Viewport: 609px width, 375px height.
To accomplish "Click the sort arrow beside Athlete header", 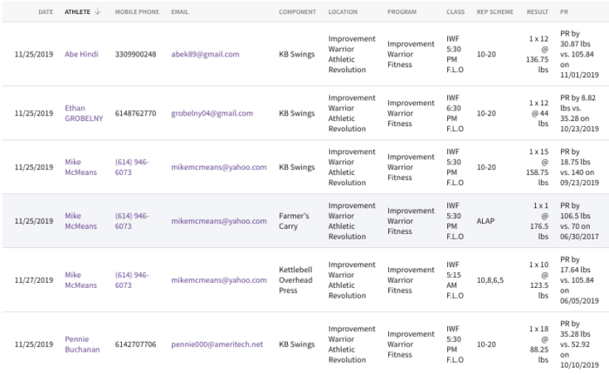I will tap(97, 11).
